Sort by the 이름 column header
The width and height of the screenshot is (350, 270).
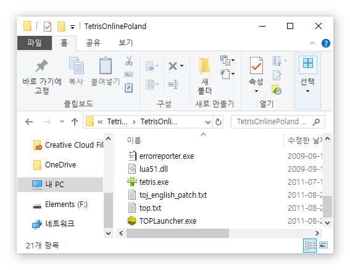134,141
